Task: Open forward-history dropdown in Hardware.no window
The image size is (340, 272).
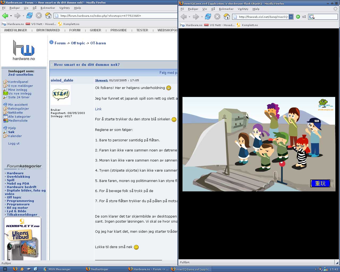Action: [23, 16]
